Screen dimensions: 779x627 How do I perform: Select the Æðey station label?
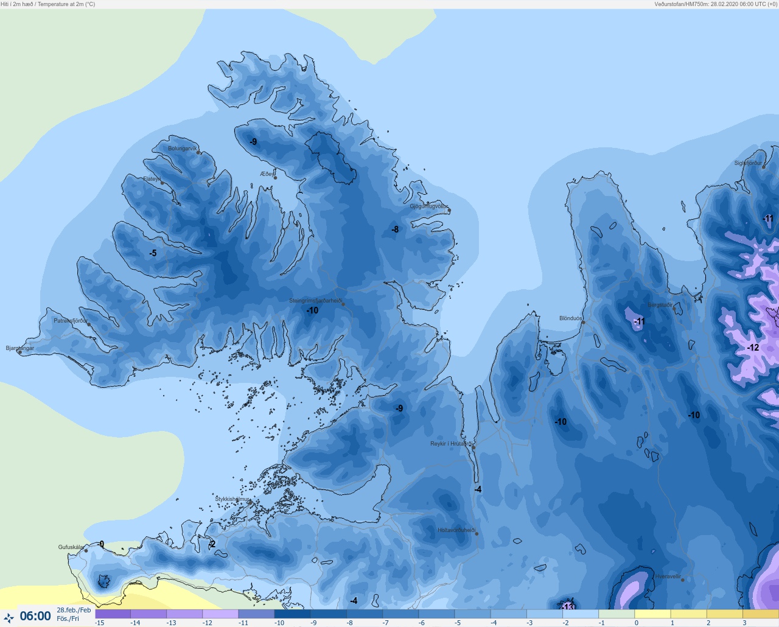[x=267, y=174]
